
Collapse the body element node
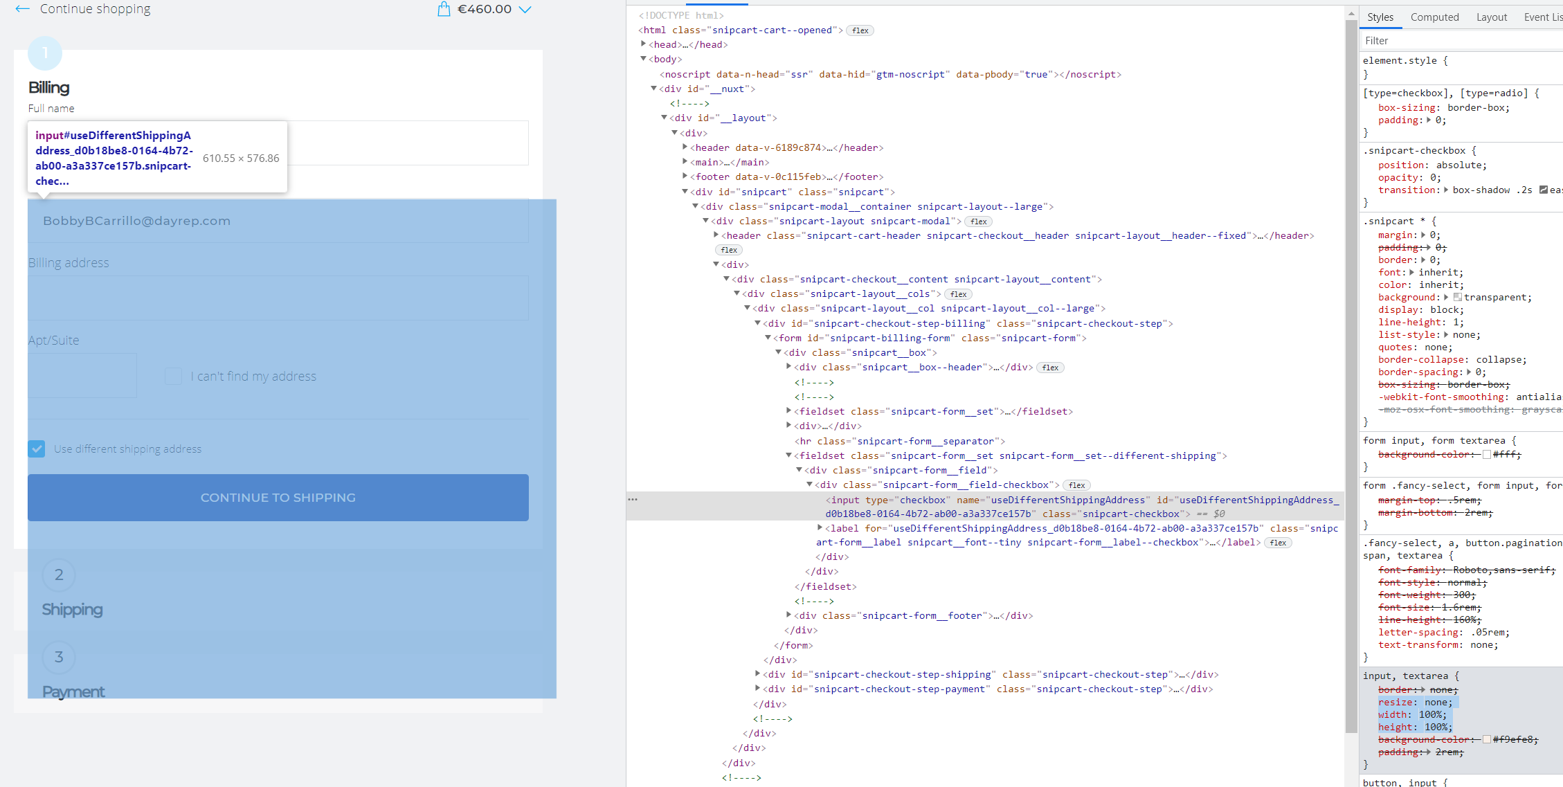click(x=644, y=59)
